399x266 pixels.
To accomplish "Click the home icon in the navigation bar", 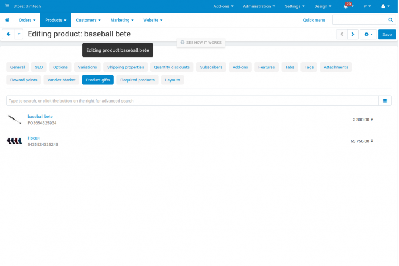I will [7, 20].
